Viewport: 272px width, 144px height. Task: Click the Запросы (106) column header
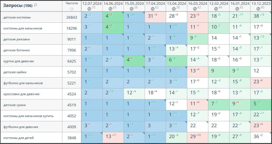pos(17,6)
